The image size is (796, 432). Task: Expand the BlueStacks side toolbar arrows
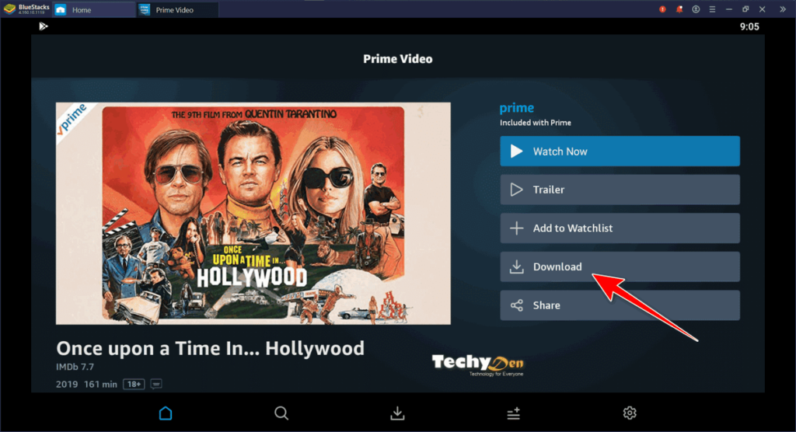[783, 9]
